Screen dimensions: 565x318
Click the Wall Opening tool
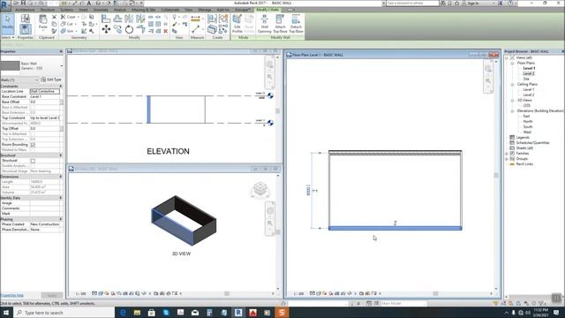coord(264,24)
